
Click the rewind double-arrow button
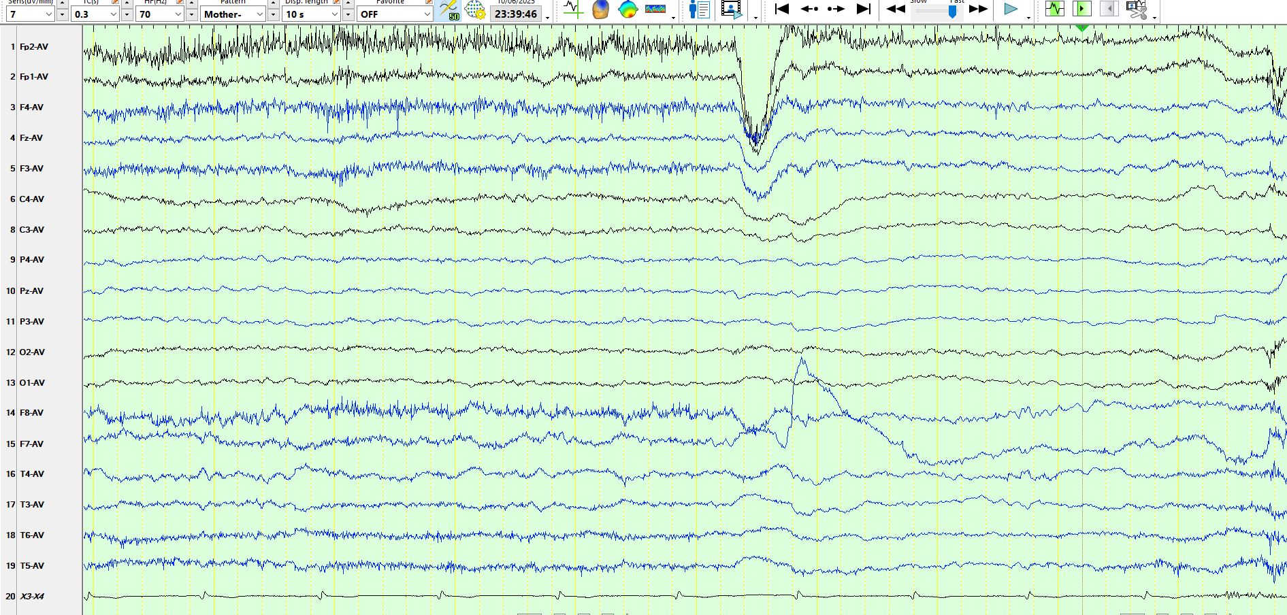coord(896,9)
